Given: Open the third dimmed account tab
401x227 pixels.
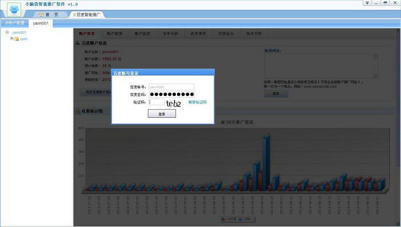Looking at the screenshot, I should point(143,34).
